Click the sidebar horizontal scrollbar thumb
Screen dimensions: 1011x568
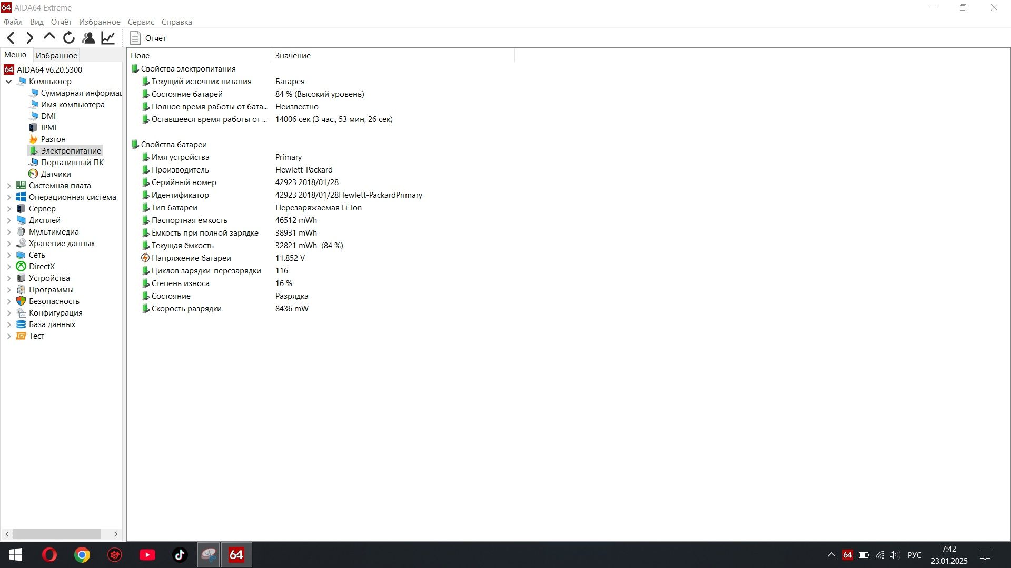(57, 534)
